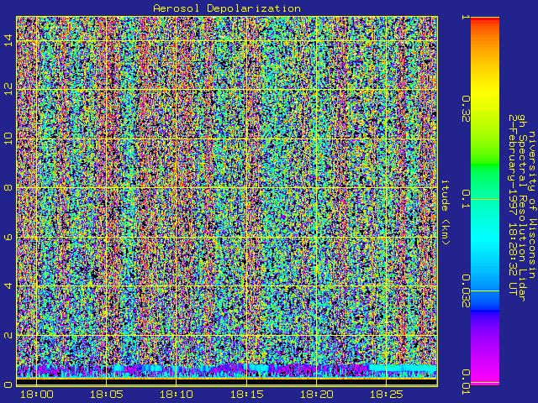Click the colorbar label 0.032
Viewport: 538px width, 403px height.
click(466, 291)
